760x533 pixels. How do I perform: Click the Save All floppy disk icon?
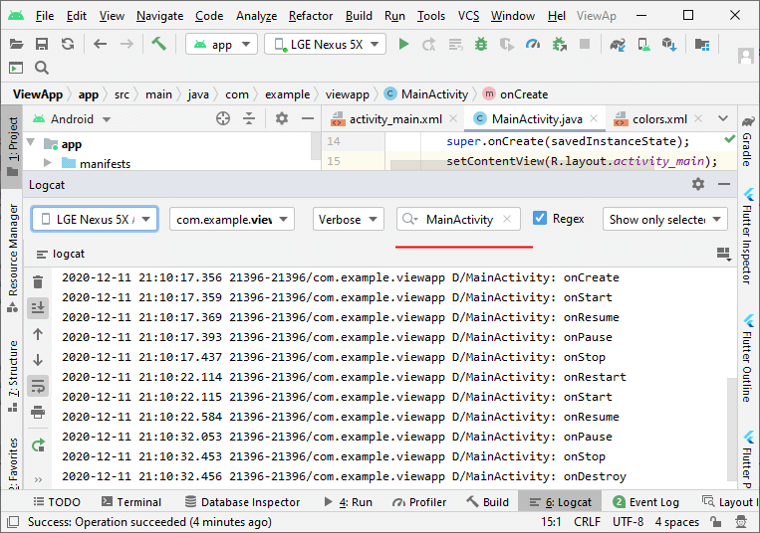coord(42,44)
